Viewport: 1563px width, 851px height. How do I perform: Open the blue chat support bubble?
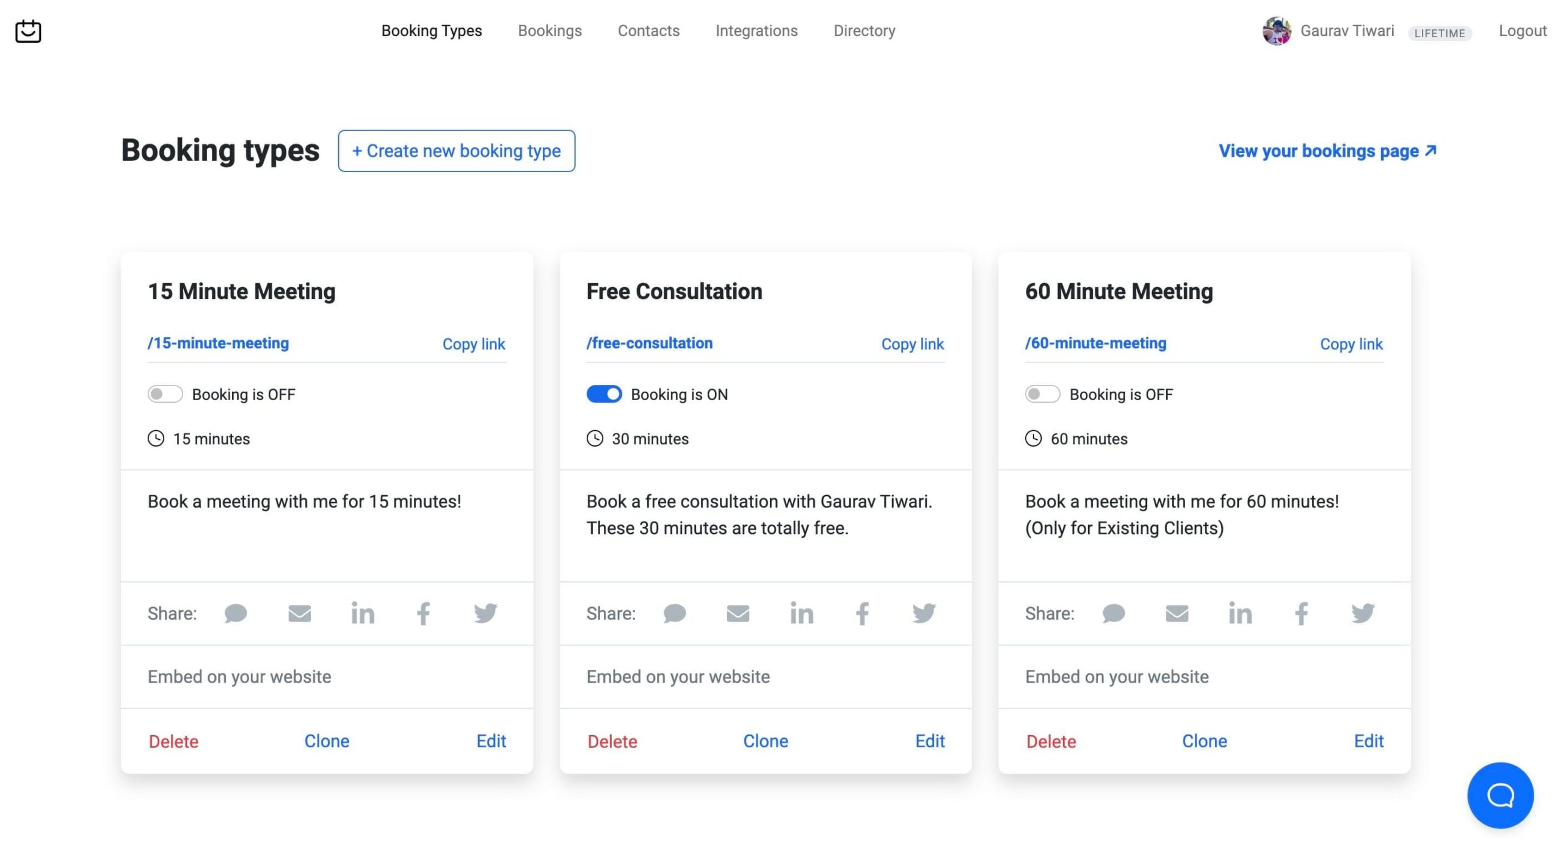pyautogui.click(x=1500, y=795)
